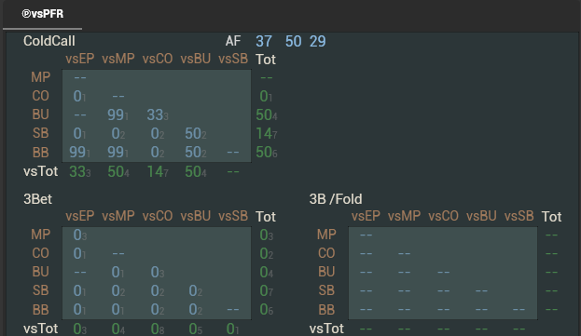Viewport: 581px width, 336px height.
Task: Click 3Bet vsTot vsCO value 08
Action: coord(158,329)
